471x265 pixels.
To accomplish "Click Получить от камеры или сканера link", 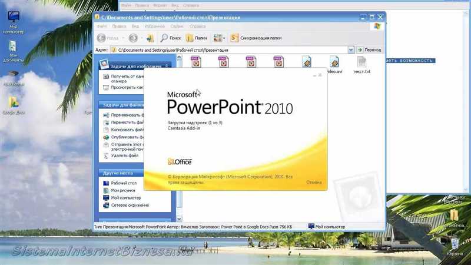I will 124,79.
